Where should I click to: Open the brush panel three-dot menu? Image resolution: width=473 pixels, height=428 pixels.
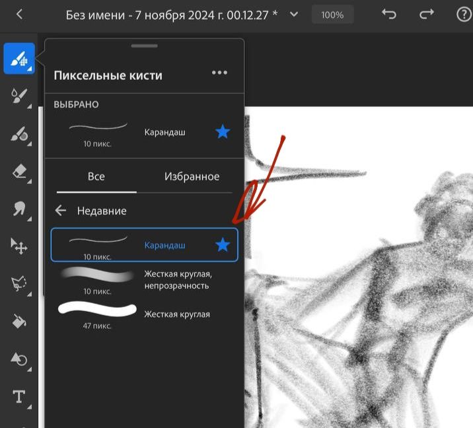(219, 73)
